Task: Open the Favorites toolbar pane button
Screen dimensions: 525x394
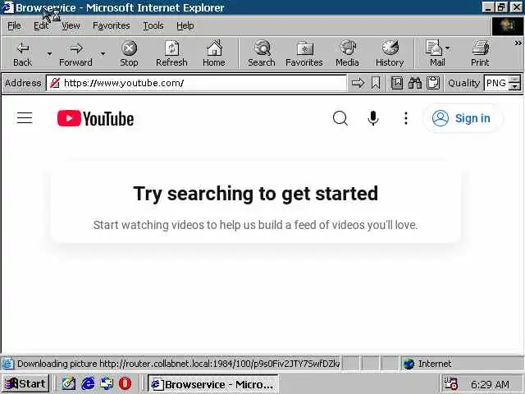Action: pos(304,53)
